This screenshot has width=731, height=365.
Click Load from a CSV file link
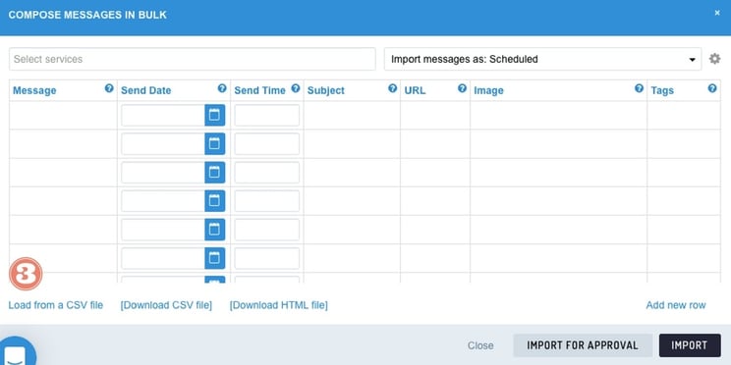pyautogui.click(x=55, y=305)
